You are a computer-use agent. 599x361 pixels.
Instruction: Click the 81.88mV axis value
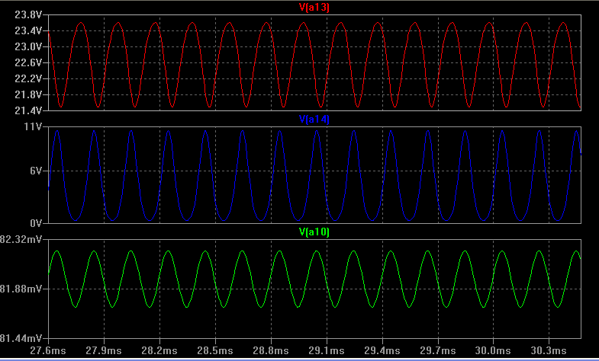tap(21, 289)
